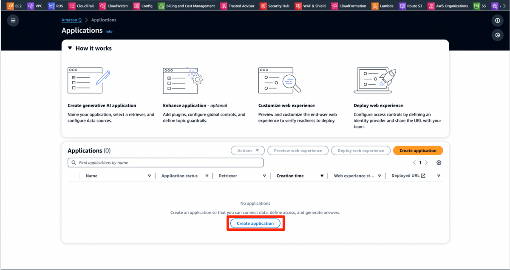Click the page number 1 indicator
Image resolution: width=510 pixels, height=270 pixels.
pos(420,163)
